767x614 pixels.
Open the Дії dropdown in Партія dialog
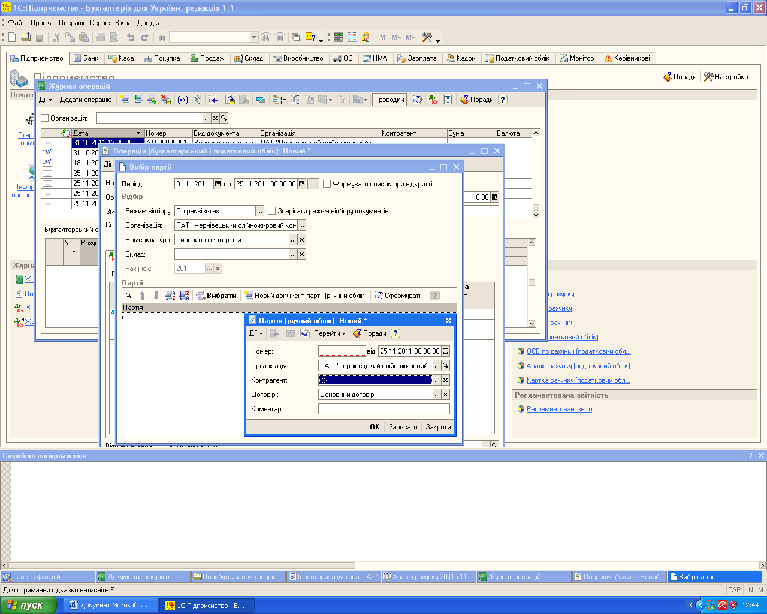tap(256, 333)
